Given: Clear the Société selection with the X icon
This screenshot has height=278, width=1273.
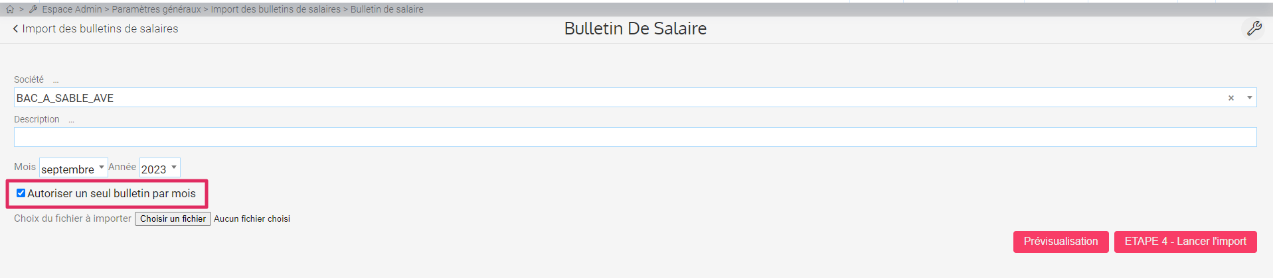Looking at the screenshot, I should point(1231,98).
